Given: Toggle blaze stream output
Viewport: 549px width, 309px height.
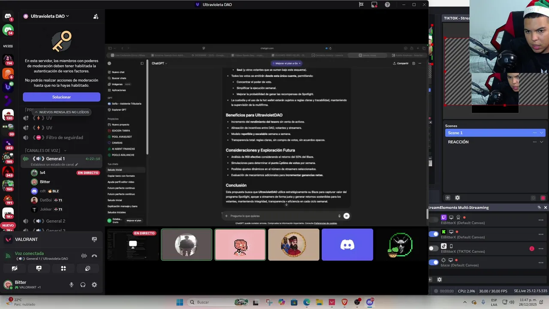Looking at the screenshot, I should point(434,262).
